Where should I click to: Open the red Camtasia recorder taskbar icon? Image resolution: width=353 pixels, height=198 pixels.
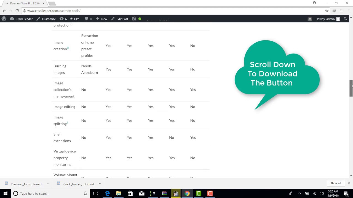210,194
